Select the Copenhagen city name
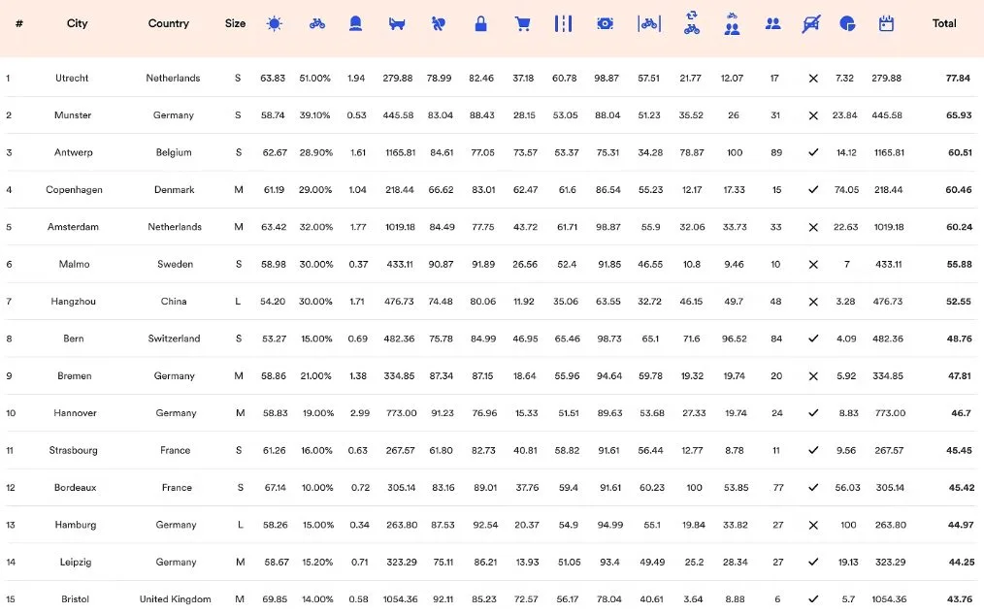The width and height of the screenshot is (984, 613). tap(74, 190)
